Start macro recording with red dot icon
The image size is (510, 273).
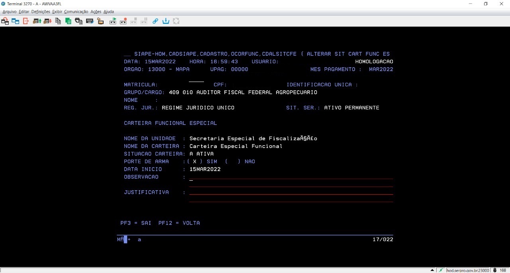[x=124, y=21]
